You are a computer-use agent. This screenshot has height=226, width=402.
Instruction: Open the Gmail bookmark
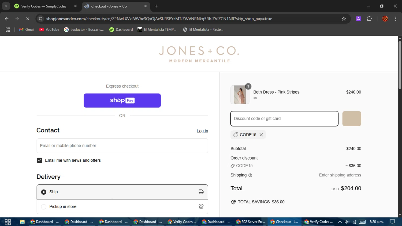27,29
